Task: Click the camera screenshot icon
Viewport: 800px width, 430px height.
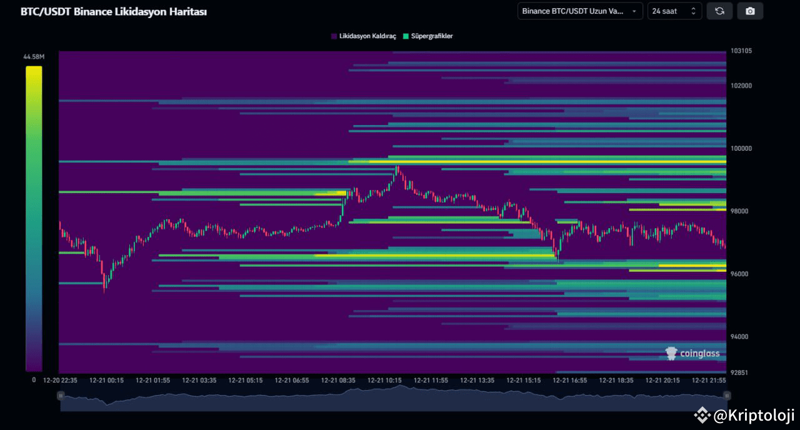Action: tap(750, 11)
